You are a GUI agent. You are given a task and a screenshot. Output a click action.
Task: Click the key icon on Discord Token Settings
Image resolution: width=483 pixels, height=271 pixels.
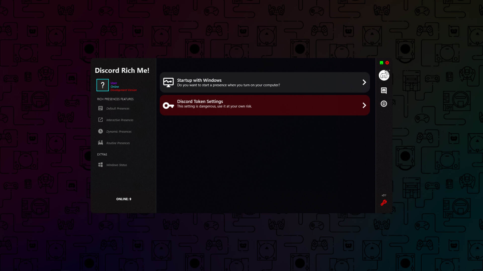coord(169,105)
